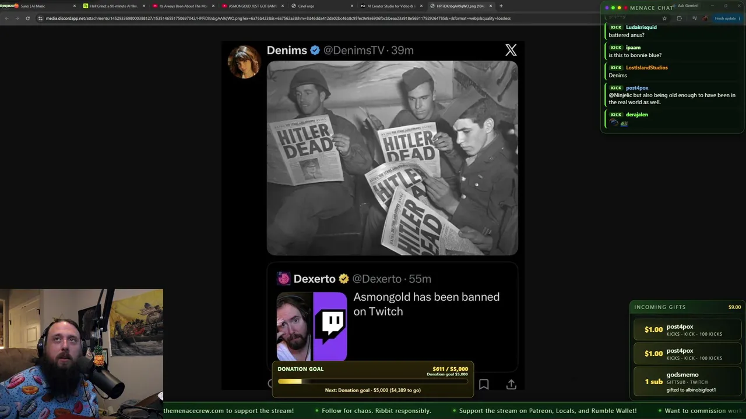Open the @DenimsTV handle link
Viewport: 746px width, 419px height.
[x=354, y=50]
